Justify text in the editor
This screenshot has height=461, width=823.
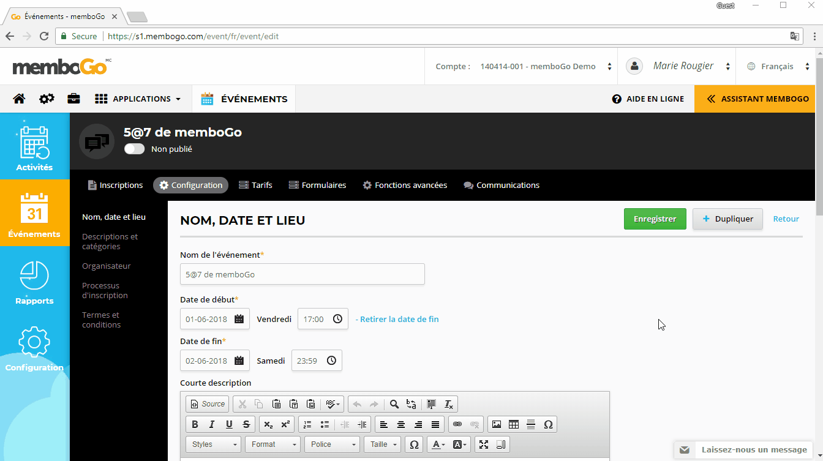pyautogui.click(x=435, y=424)
